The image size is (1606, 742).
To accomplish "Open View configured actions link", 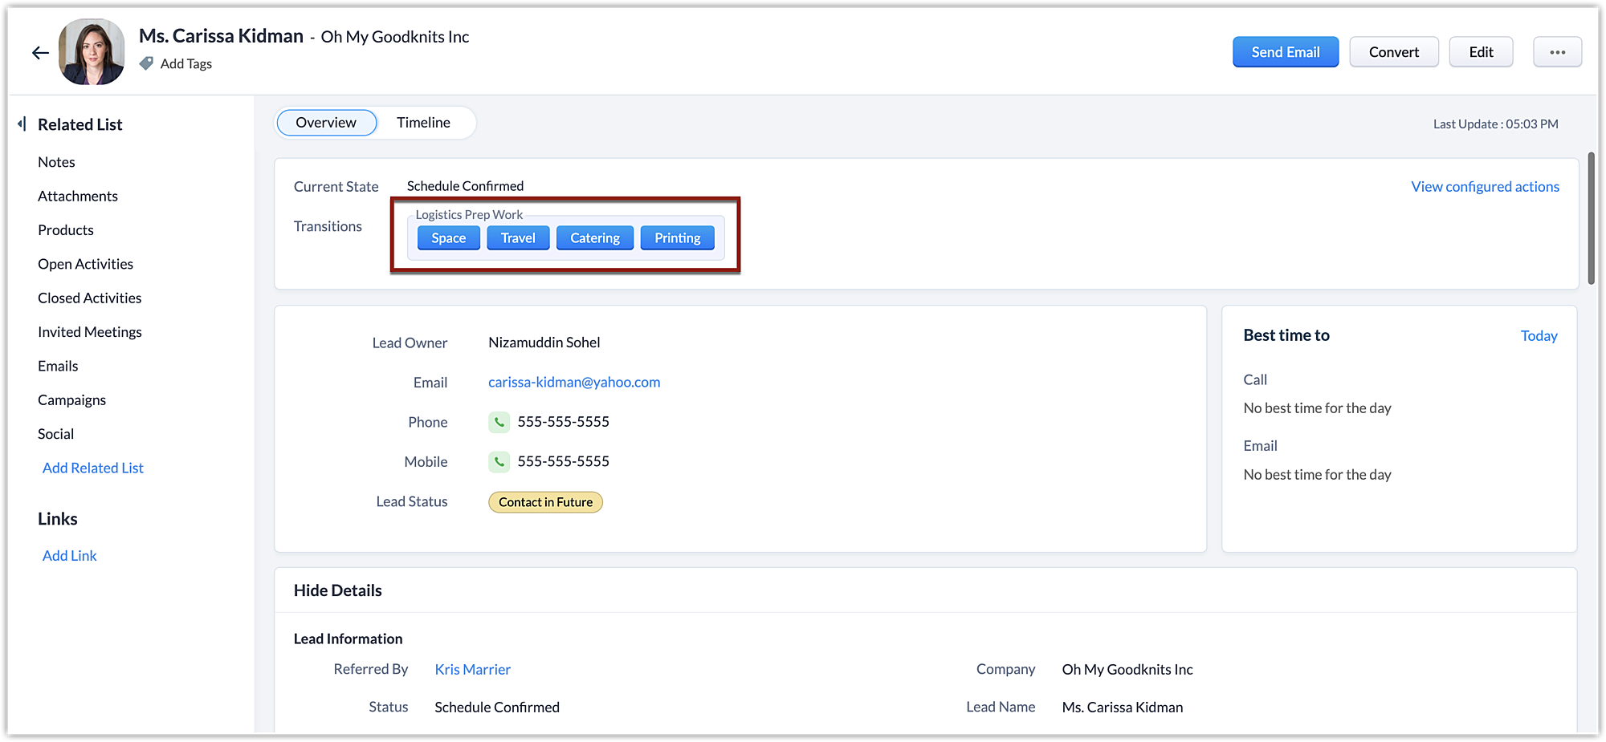I will tap(1485, 187).
